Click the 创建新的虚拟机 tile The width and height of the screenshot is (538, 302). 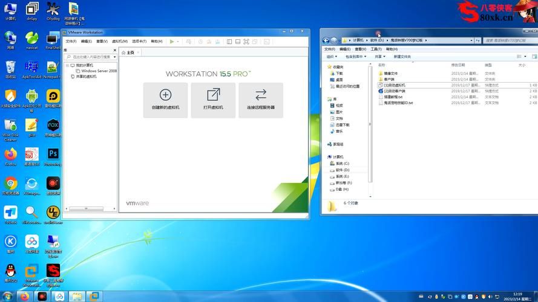click(x=165, y=100)
